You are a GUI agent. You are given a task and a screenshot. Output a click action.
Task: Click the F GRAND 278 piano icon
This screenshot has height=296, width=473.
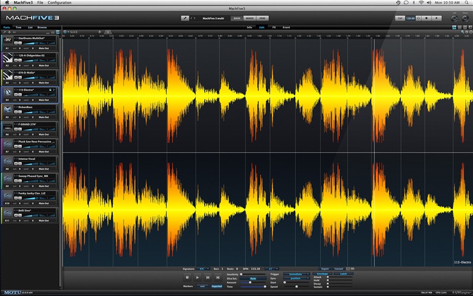(8, 127)
